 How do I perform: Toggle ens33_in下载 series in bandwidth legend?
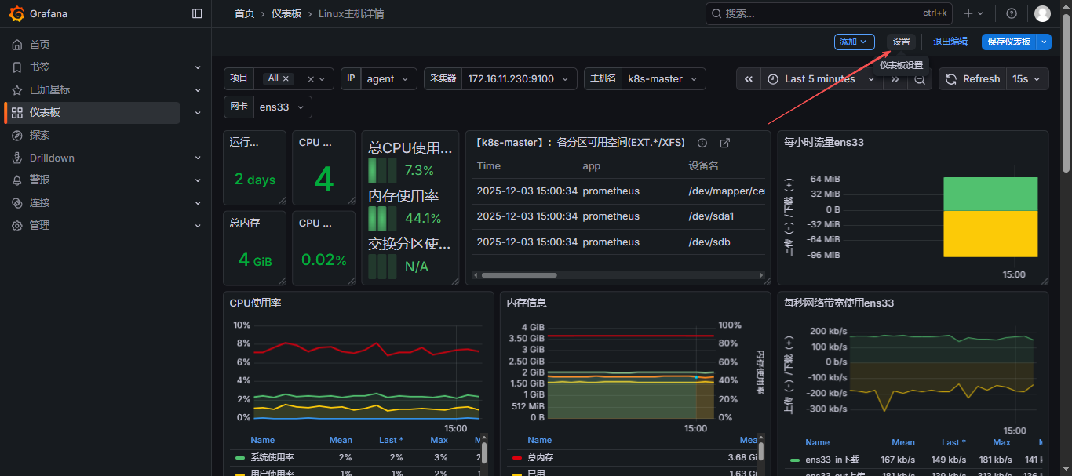tap(832, 460)
